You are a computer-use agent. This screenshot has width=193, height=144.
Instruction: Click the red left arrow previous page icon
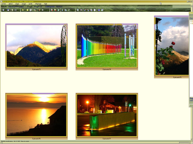click(x=39, y=10)
